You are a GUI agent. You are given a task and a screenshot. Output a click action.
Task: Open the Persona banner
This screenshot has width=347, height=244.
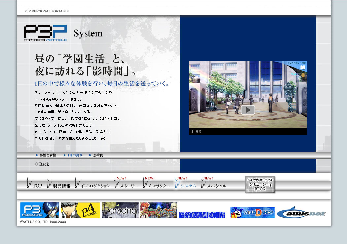tap(120, 210)
